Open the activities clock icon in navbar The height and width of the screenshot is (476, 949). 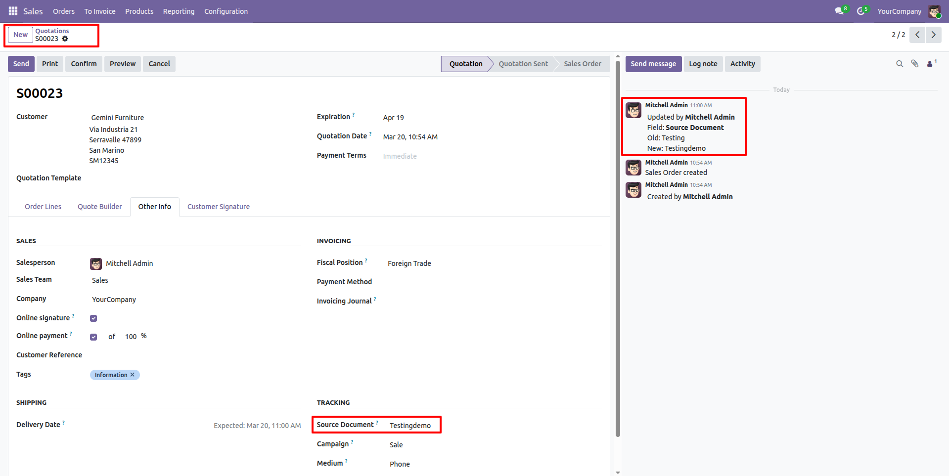861,11
